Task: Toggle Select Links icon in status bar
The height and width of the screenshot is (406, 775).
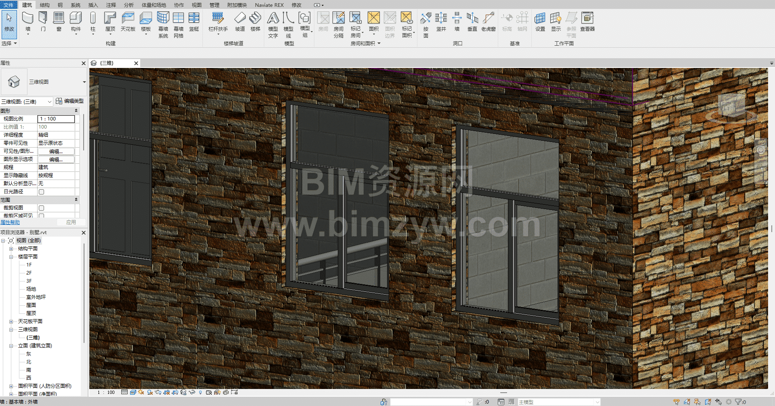Action: coord(676,402)
